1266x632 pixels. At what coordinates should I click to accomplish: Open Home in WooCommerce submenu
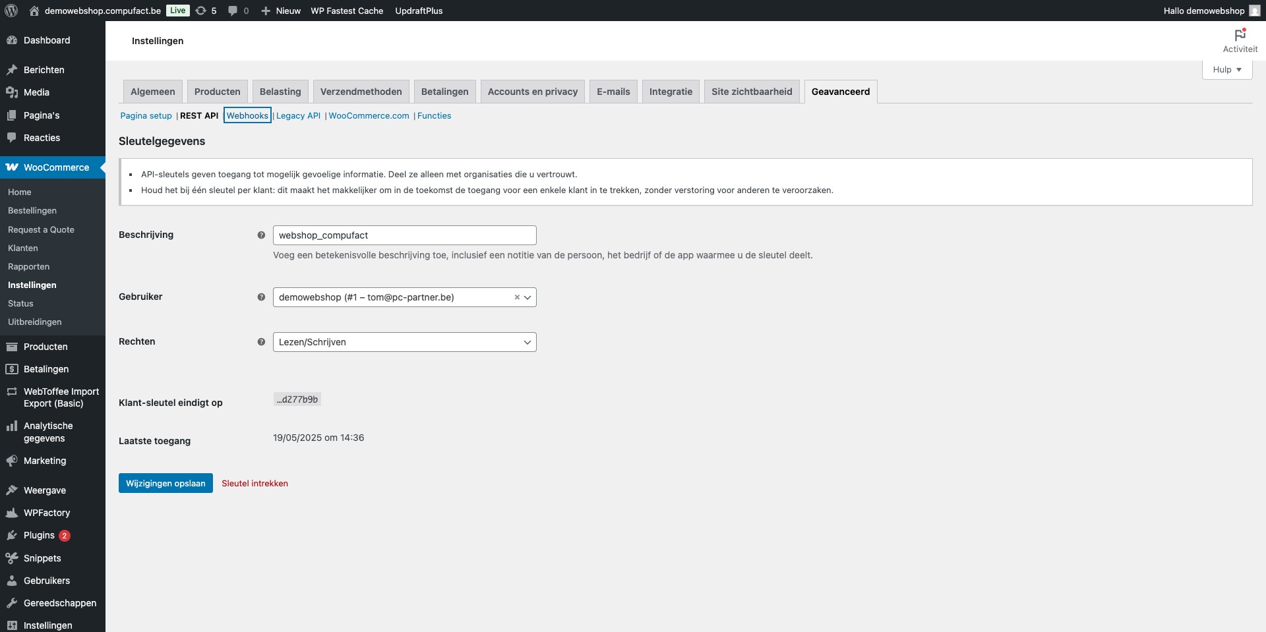(20, 192)
